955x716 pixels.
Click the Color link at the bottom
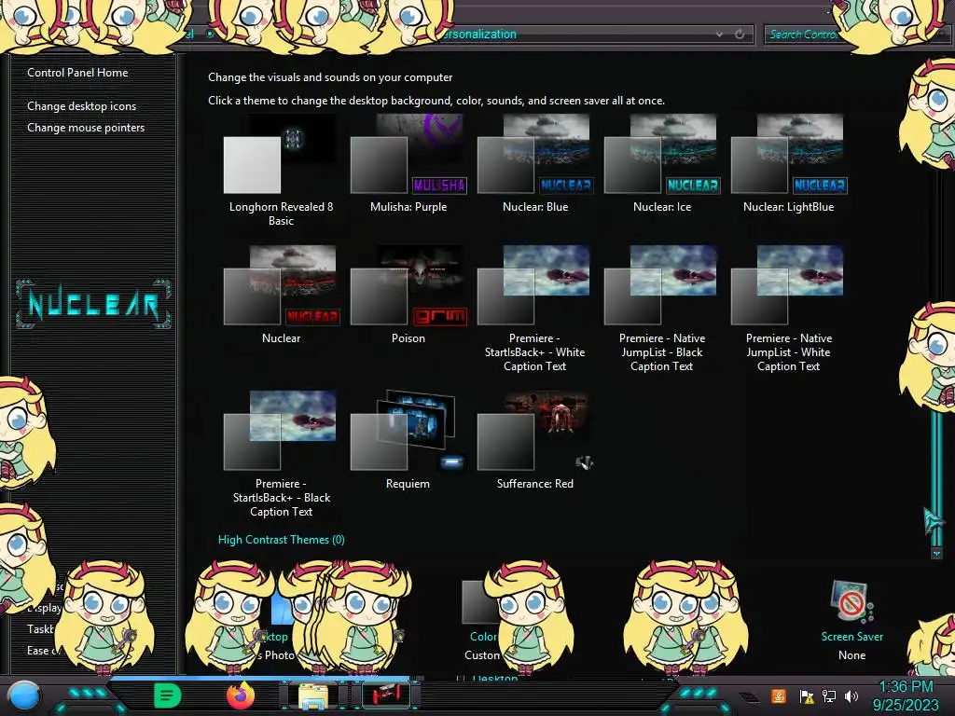483,636
